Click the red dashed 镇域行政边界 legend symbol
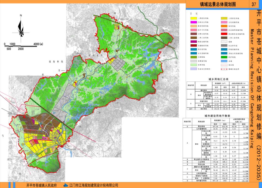This screenshot has width=262, height=188. pos(224,69)
